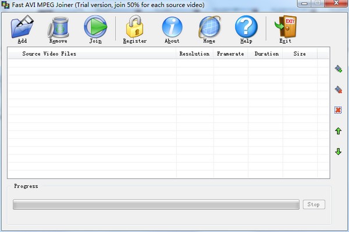Start joining with the Join play icon
The height and width of the screenshot is (232, 349).
(95, 26)
